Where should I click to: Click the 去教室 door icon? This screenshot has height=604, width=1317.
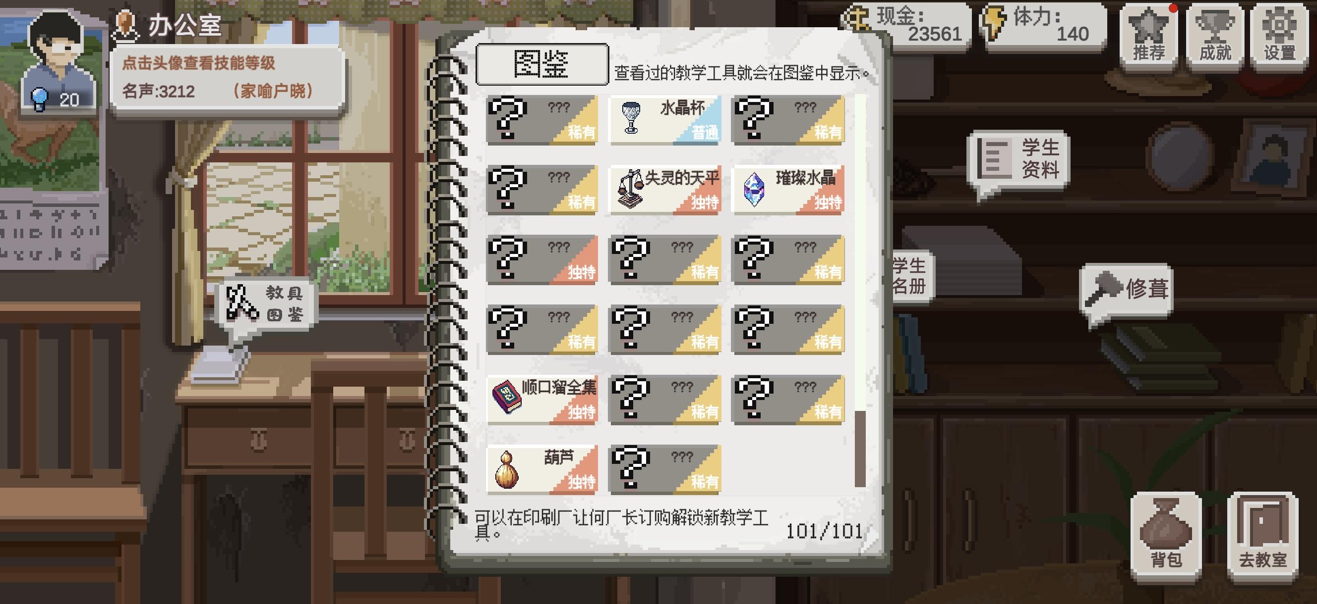[x=1262, y=537]
